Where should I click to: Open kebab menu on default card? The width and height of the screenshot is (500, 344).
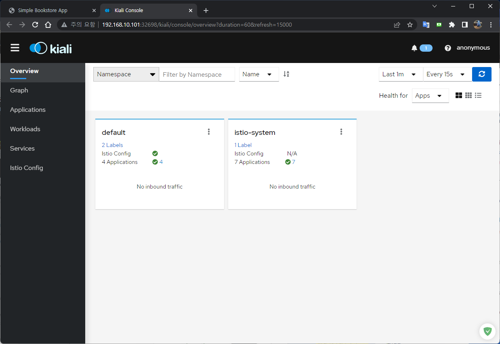click(x=209, y=132)
